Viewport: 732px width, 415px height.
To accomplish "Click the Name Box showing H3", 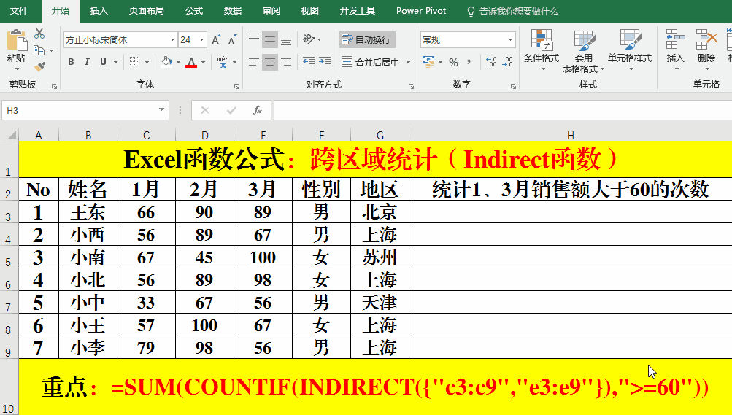I will click(79, 110).
